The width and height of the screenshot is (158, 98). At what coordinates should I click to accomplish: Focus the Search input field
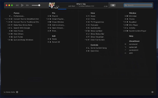(138, 5)
